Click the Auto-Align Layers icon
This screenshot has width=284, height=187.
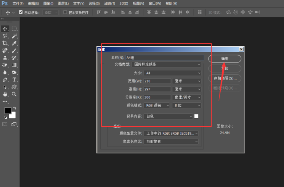[200, 12]
